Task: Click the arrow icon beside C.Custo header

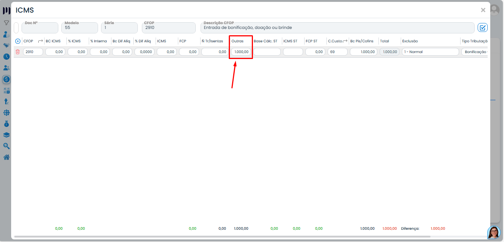Action: click(x=345, y=41)
